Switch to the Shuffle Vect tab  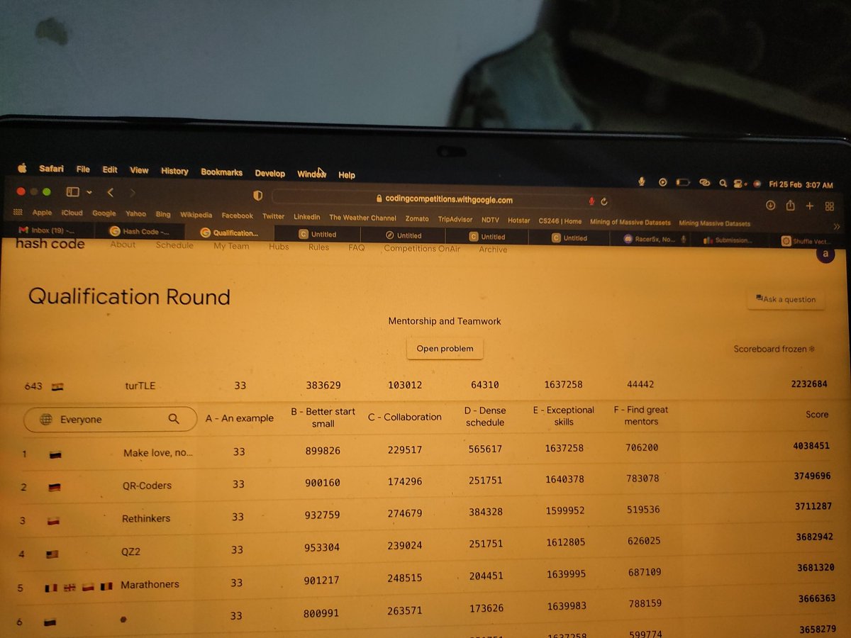(x=808, y=241)
